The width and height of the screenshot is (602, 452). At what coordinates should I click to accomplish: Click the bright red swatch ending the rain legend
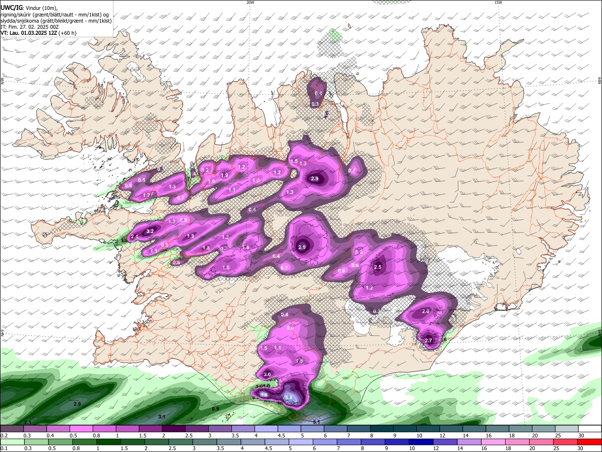pyautogui.click(x=589, y=442)
